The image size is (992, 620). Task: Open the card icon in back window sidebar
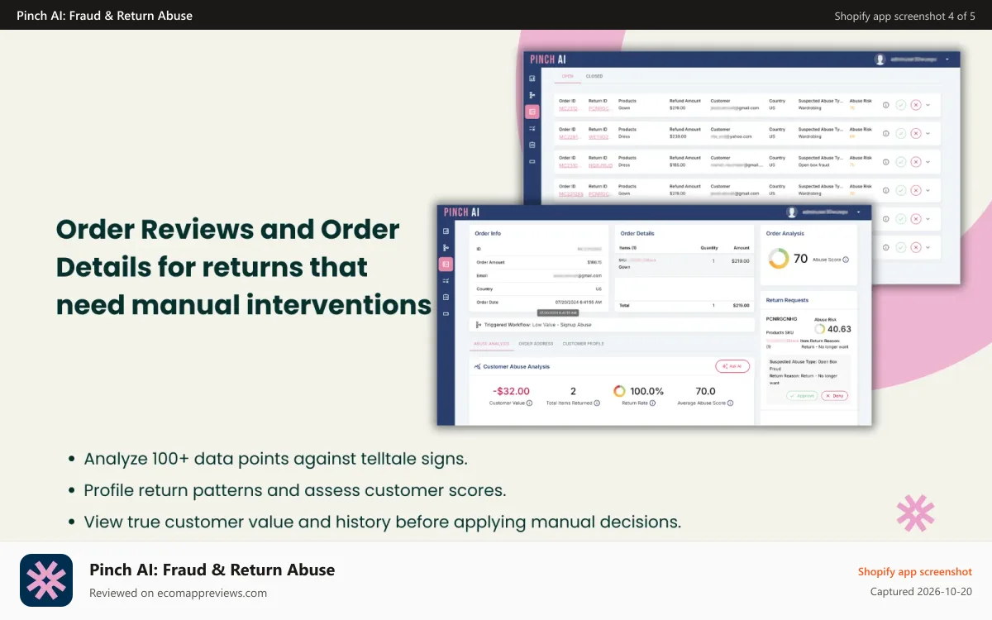pos(532,161)
